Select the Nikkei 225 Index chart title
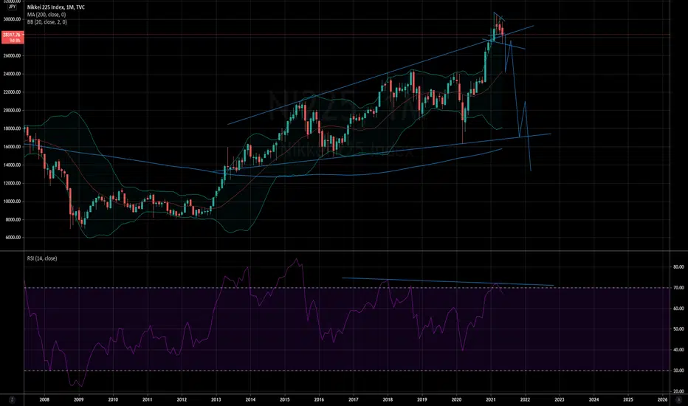The width and height of the screenshot is (688, 406). 55,7
